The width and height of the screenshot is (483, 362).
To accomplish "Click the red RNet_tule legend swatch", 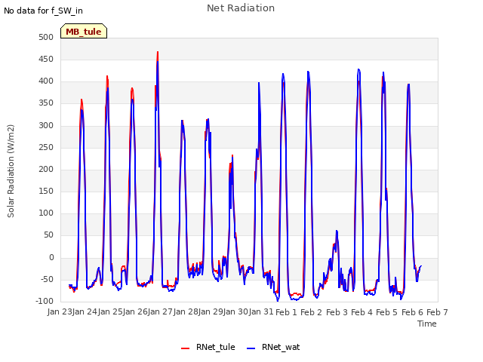I will [x=185, y=348].
